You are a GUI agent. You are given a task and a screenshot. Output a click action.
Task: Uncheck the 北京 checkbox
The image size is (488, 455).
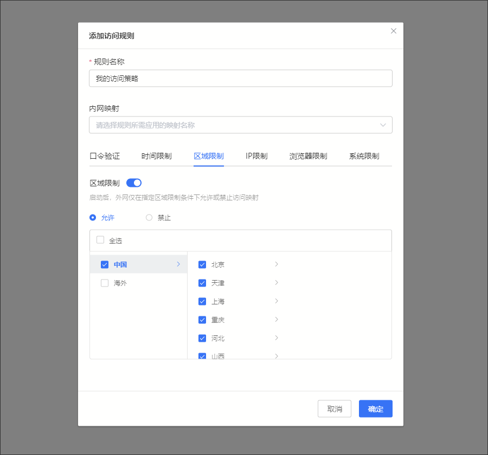(202, 265)
